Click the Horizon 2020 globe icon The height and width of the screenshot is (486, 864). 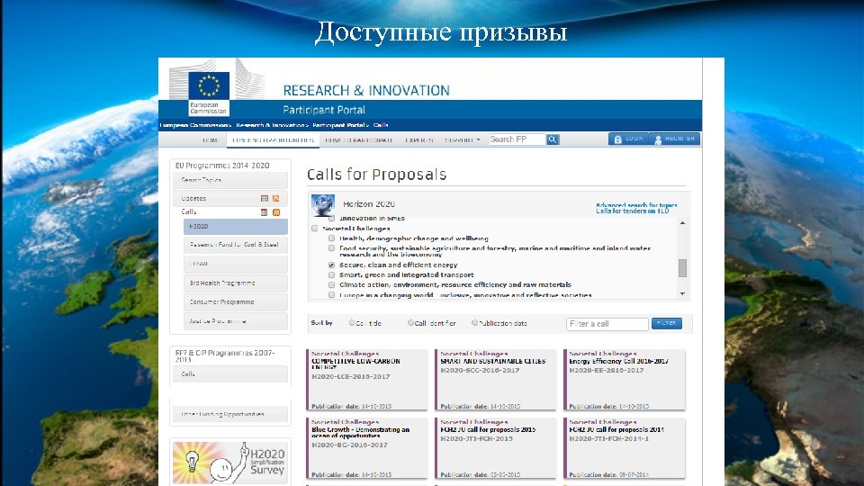(323, 205)
